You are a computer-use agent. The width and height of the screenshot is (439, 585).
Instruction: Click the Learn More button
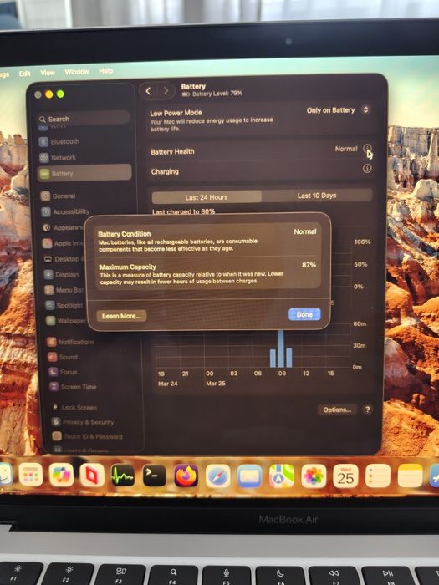click(121, 316)
